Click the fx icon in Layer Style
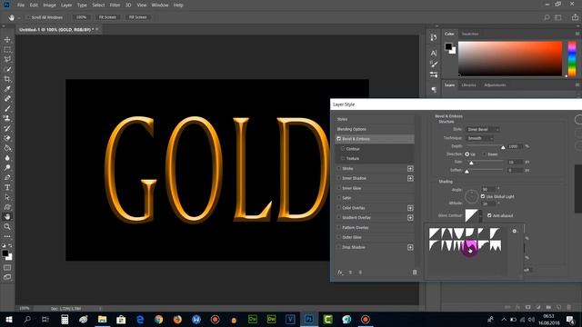The image size is (582, 327). 340,272
